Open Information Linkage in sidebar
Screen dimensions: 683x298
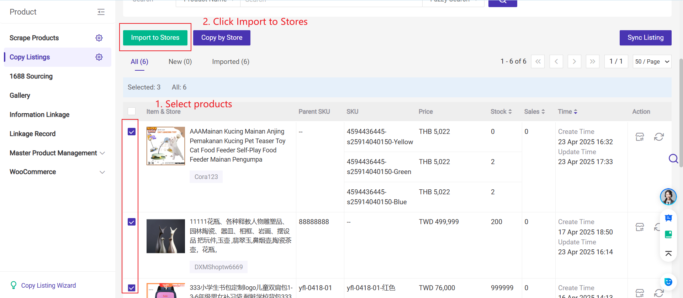click(x=39, y=115)
